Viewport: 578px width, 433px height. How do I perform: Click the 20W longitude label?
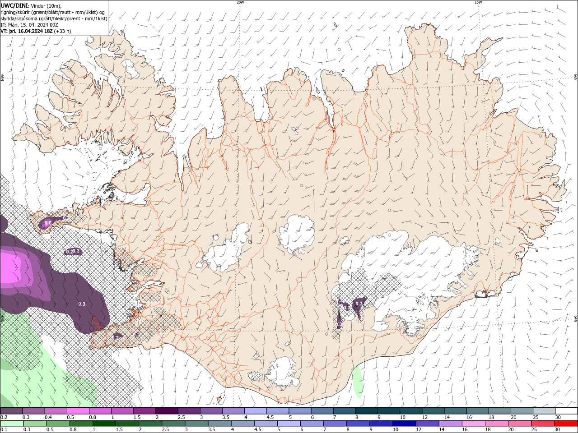[240, 2]
